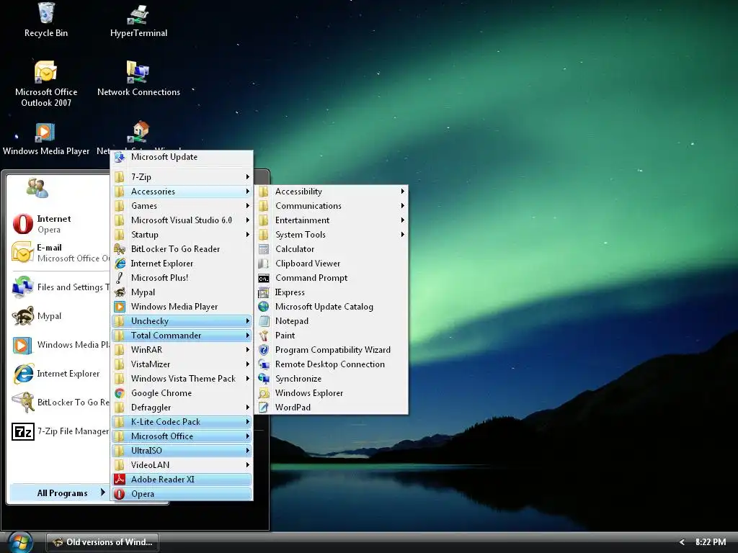Expand the 7-Zip submenu arrow
Screen dimensions: 738x553
[248, 177]
